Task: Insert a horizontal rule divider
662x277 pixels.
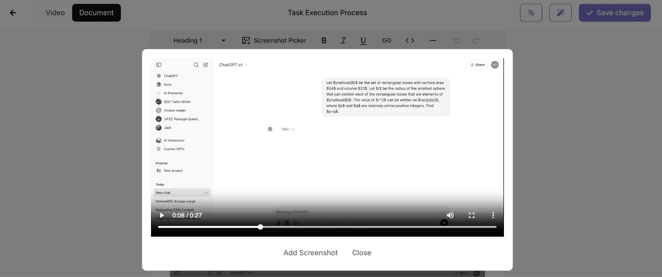Action: click(x=433, y=41)
